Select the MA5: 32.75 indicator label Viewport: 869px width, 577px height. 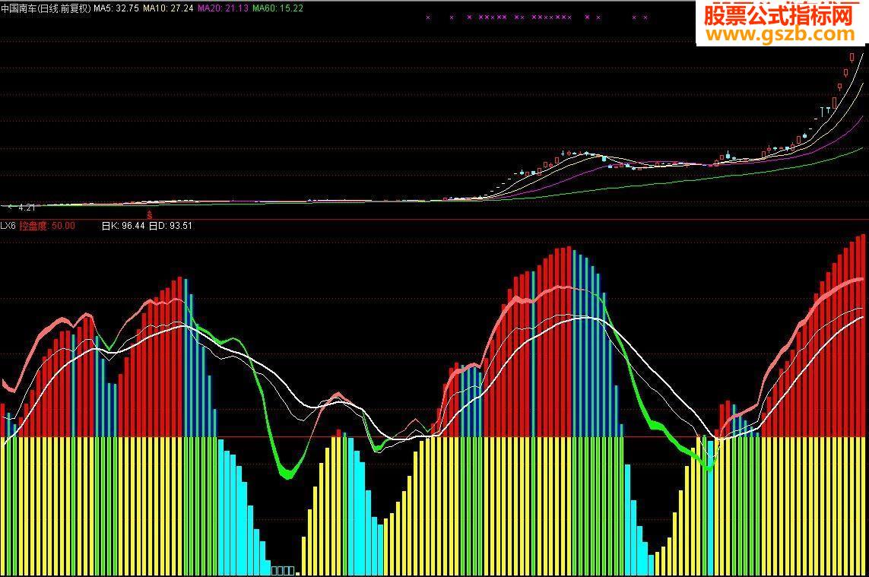(x=116, y=8)
